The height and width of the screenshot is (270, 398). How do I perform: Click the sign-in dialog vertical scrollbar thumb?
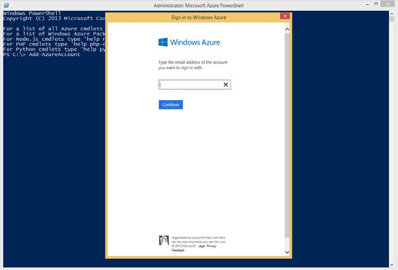pos(287,133)
